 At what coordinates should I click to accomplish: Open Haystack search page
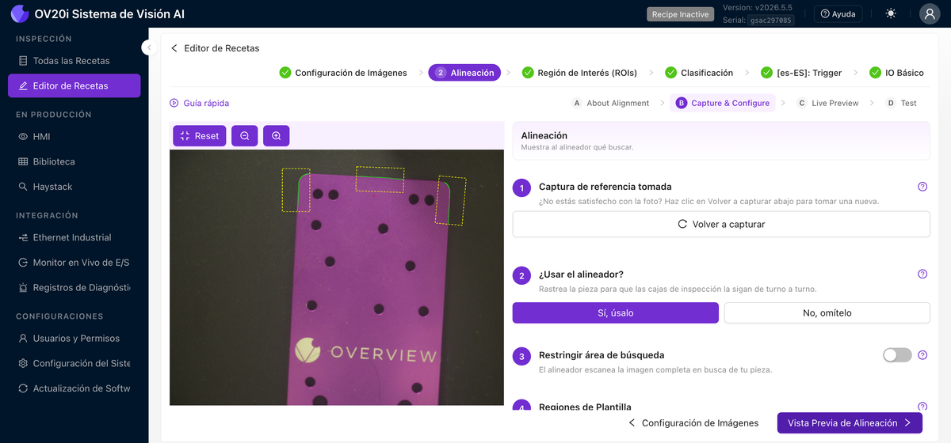74,187
